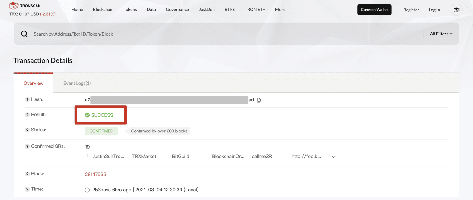The image size is (473, 200).
Task: Click the Register link
Action: 411,10
